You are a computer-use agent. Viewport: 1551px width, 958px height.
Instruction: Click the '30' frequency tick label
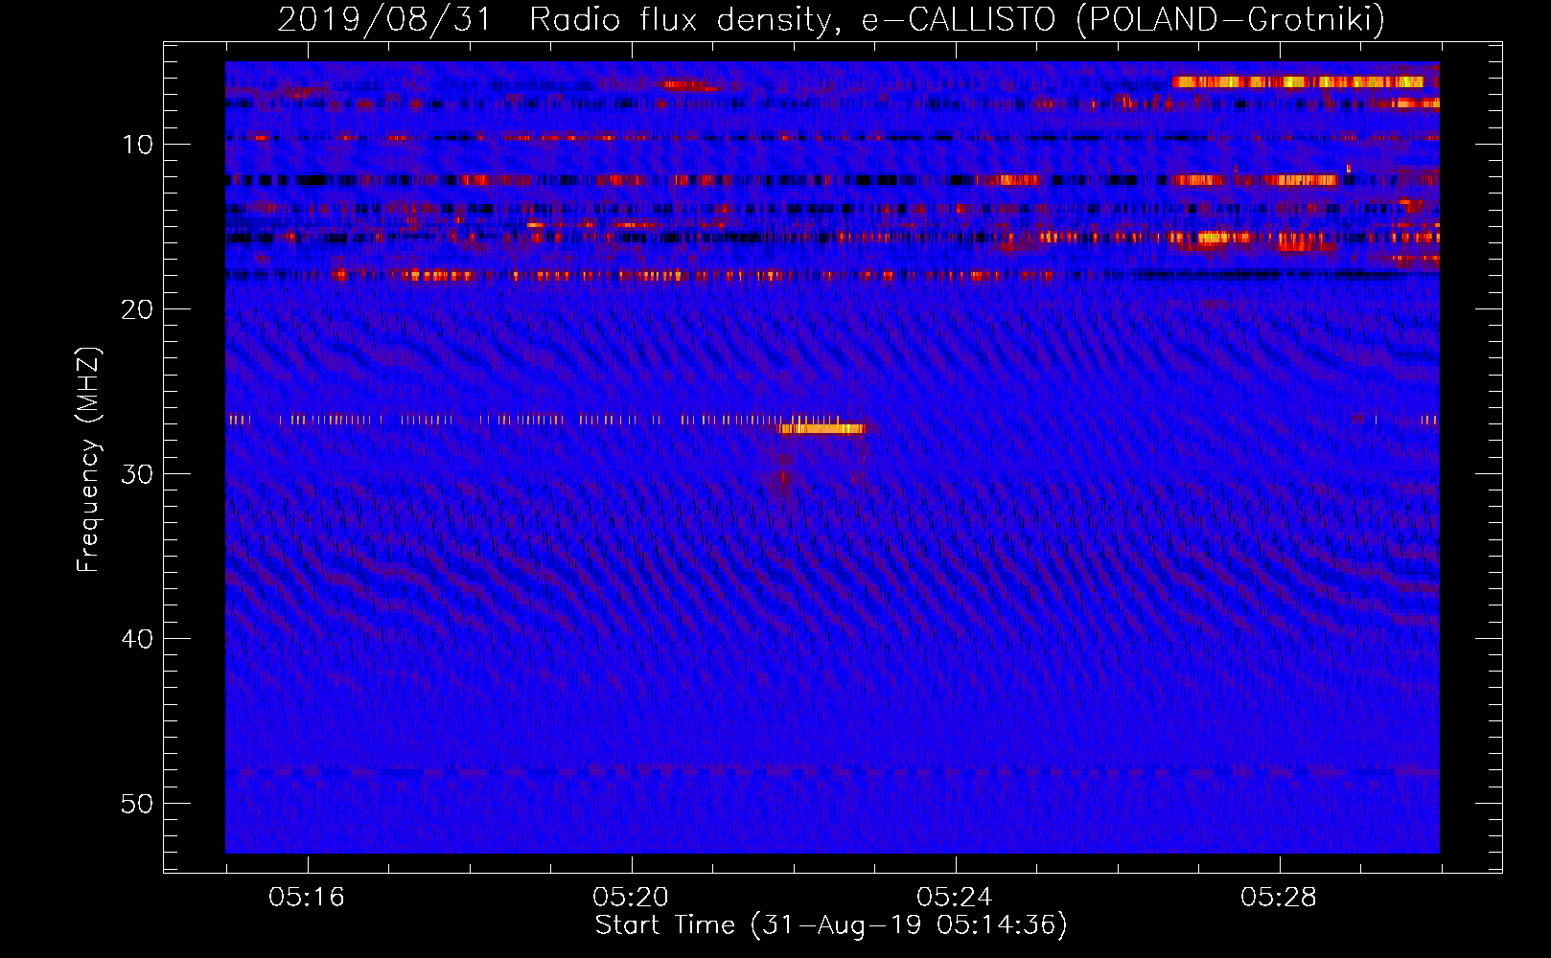coord(137,474)
